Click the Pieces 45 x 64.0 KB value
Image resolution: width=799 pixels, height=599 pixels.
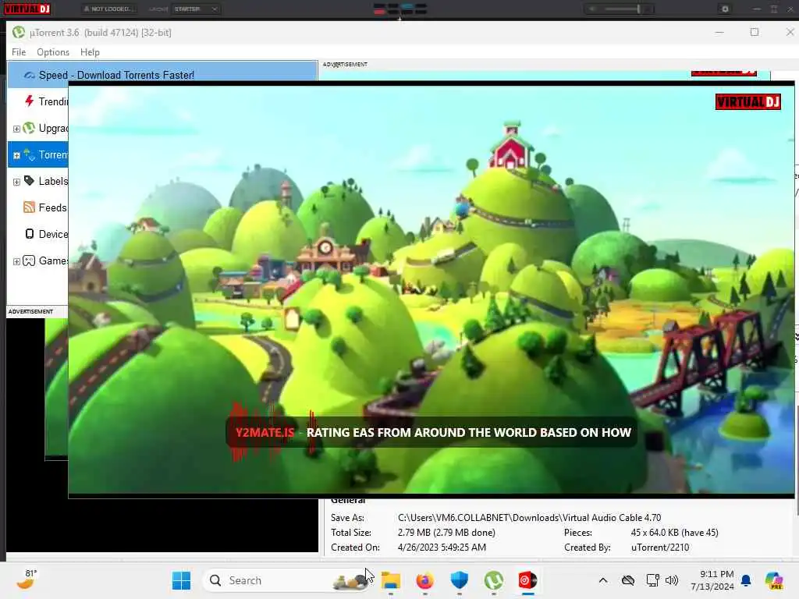point(674,532)
